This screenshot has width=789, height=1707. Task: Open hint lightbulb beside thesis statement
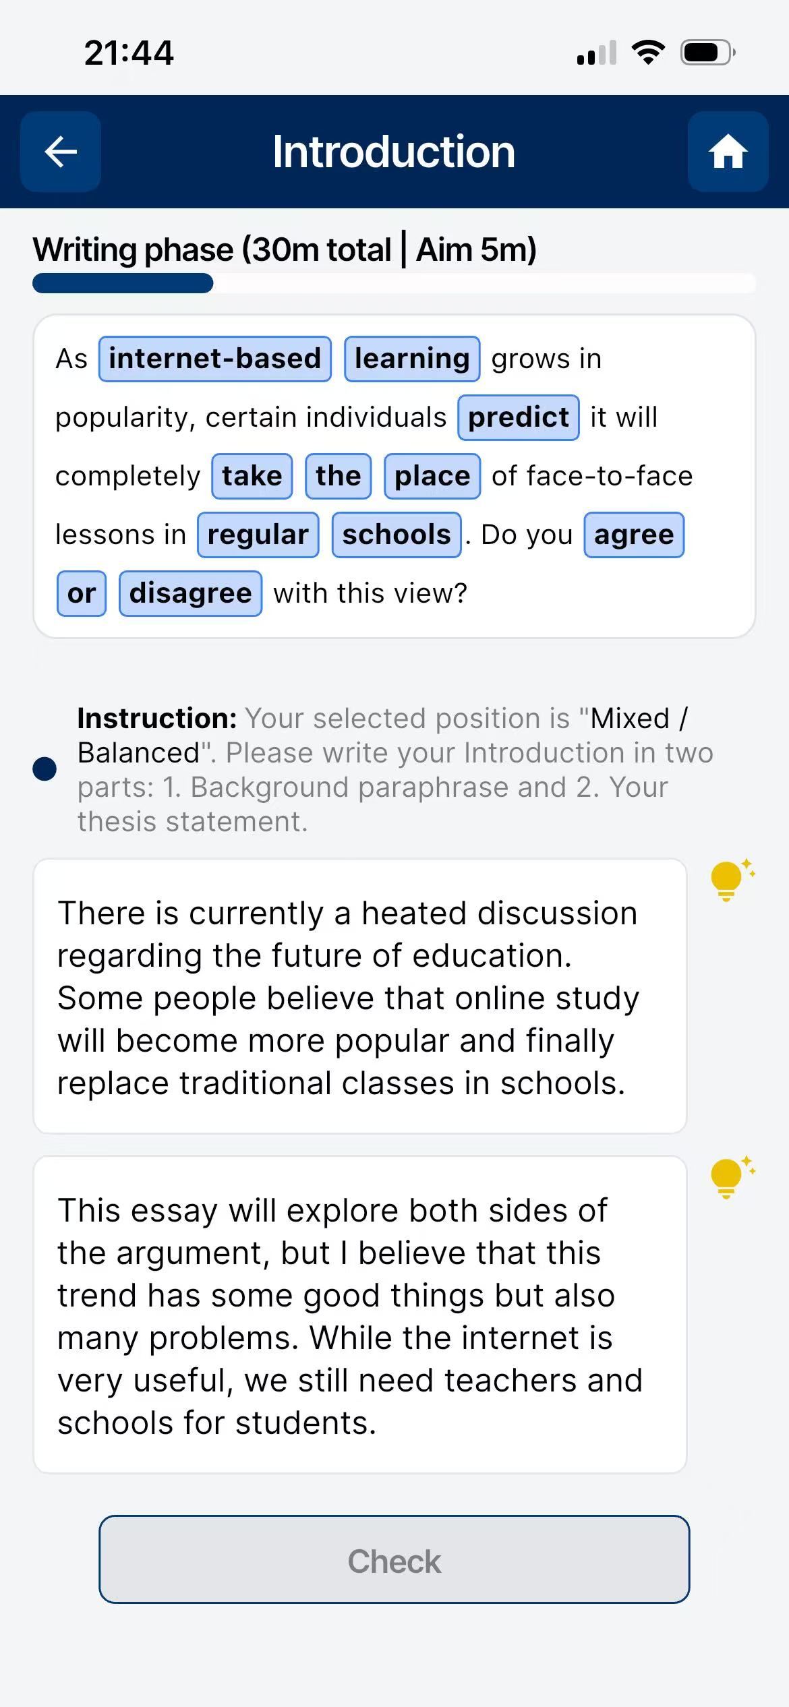(x=730, y=1176)
